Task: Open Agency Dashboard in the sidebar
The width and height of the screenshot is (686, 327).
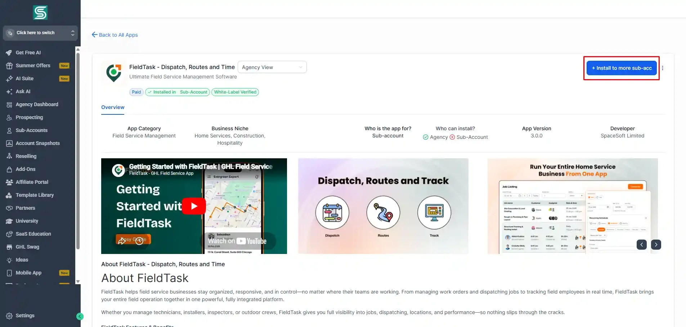Action: click(x=37, y=104)
